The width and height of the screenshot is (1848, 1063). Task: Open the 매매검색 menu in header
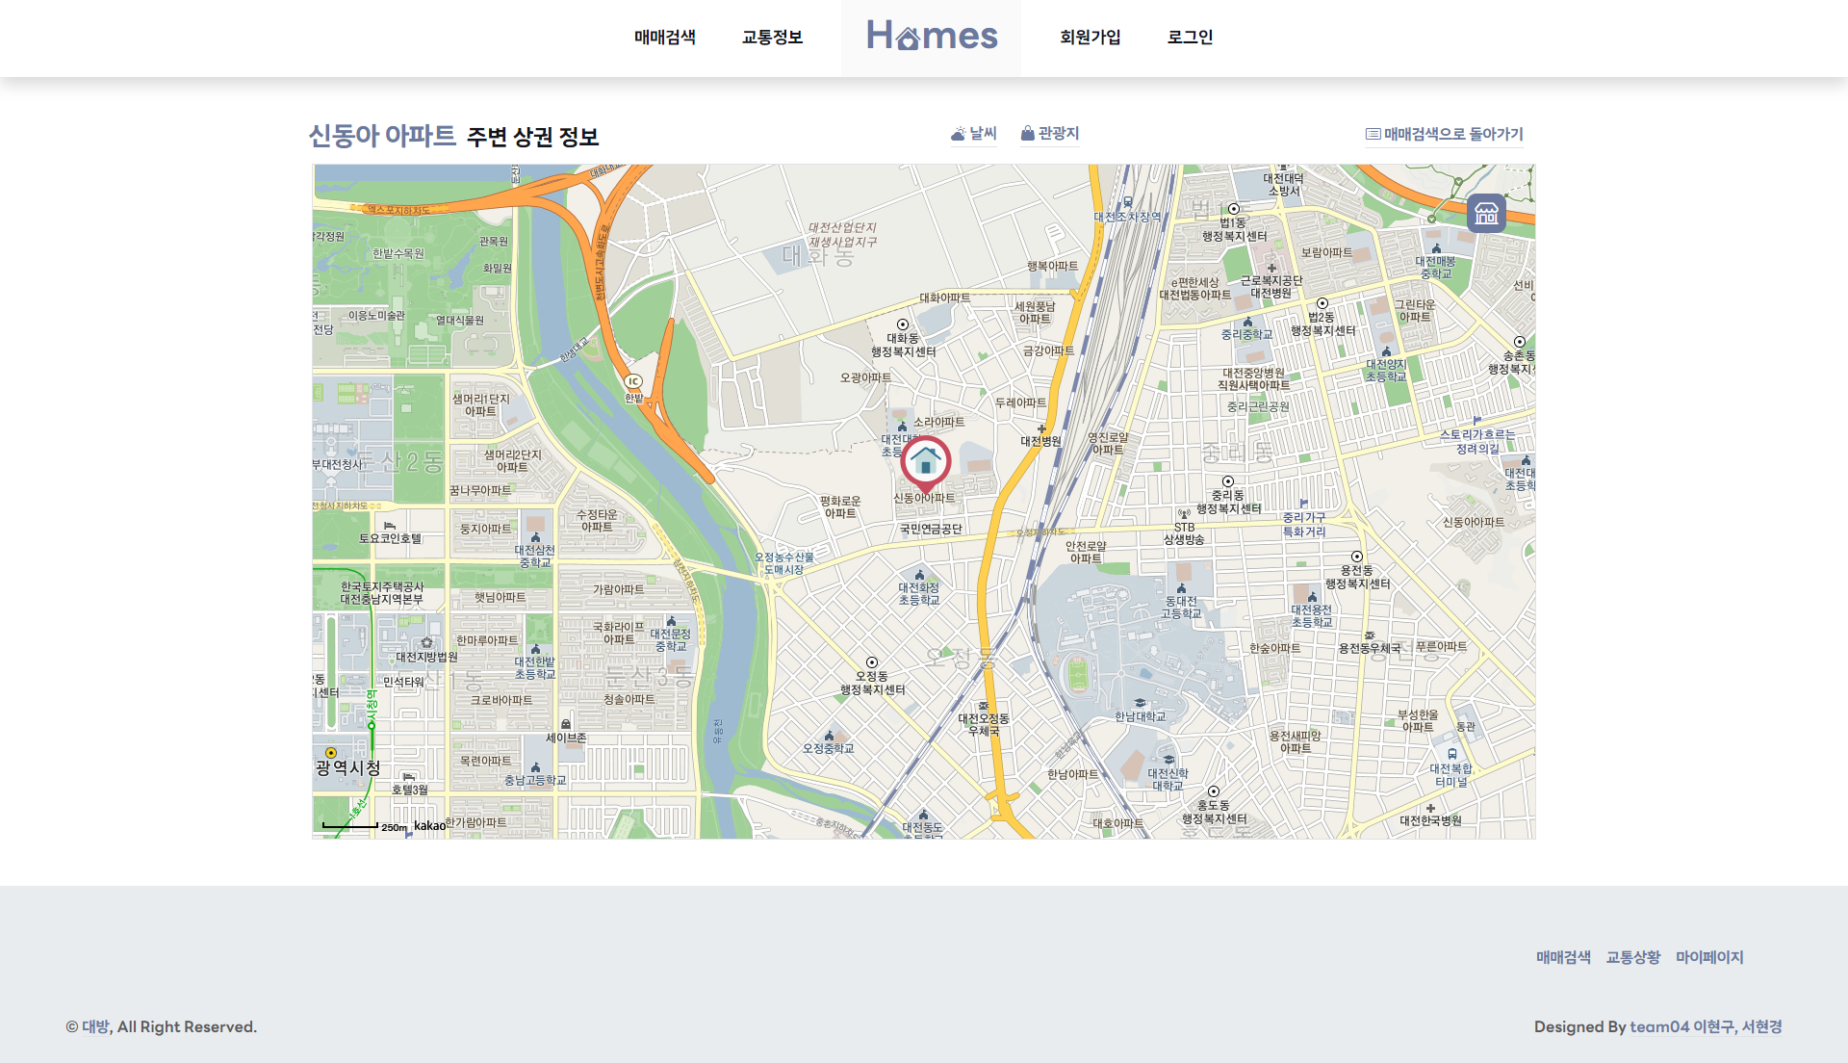coord(664,38)
